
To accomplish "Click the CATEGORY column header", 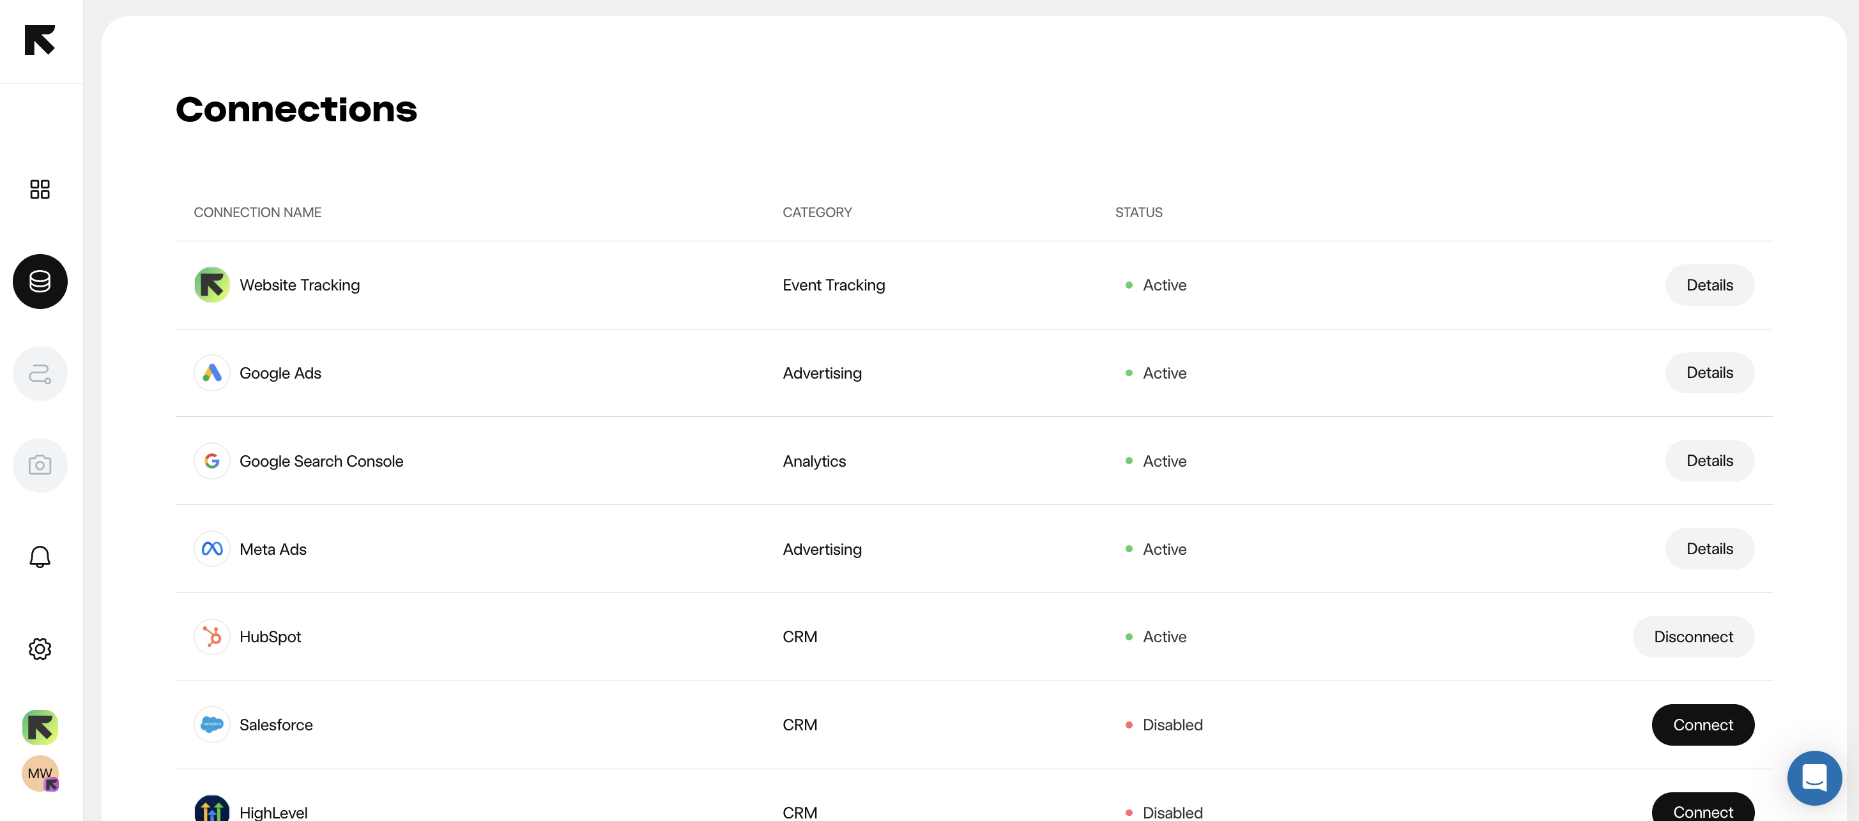I will tap(817, 212).
